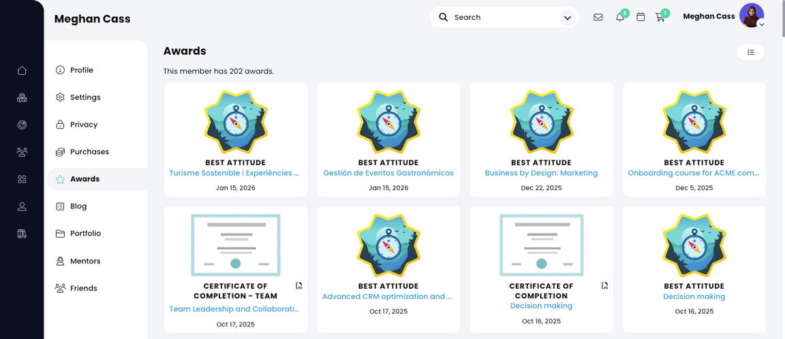Click Best Attitude badge in bottom-row Decision making card
The width and height of the screenshot is (785, 339).
(x=694, y=246)
